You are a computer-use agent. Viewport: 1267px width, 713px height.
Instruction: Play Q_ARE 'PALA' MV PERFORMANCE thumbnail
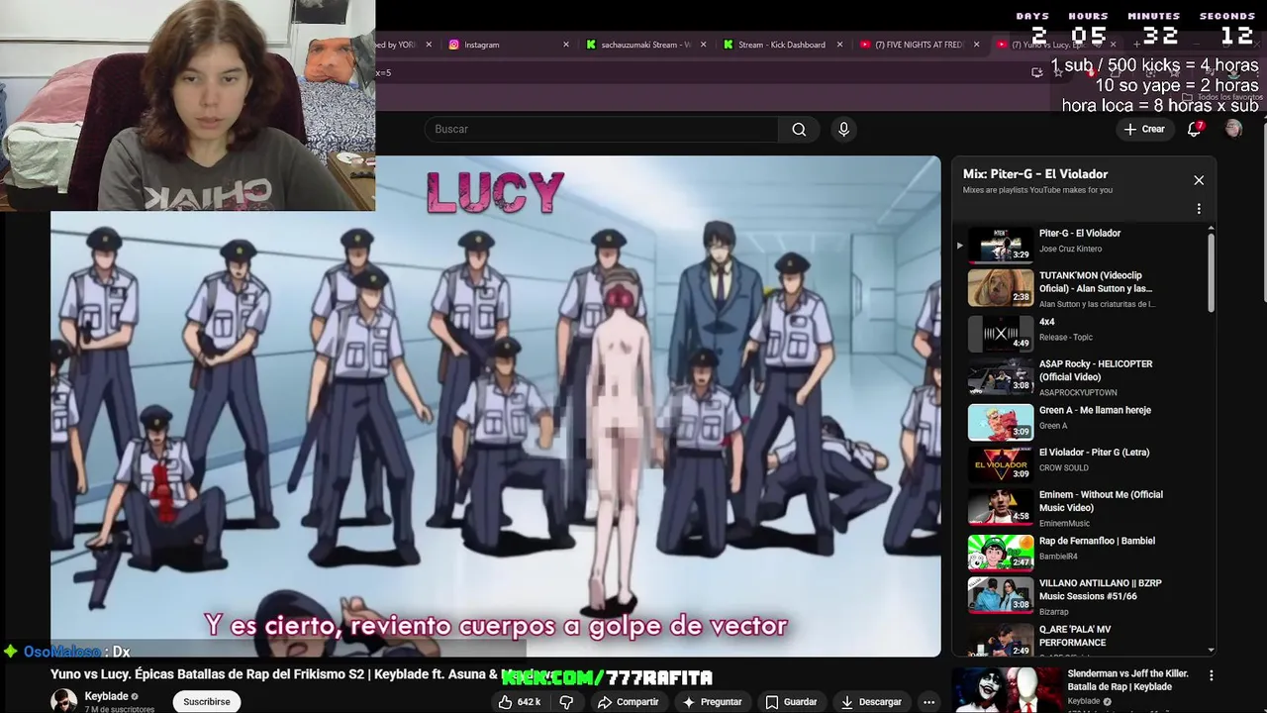[x=1001, y=640]
